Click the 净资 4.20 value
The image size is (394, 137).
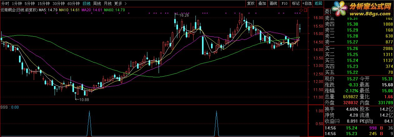[354, 115]
